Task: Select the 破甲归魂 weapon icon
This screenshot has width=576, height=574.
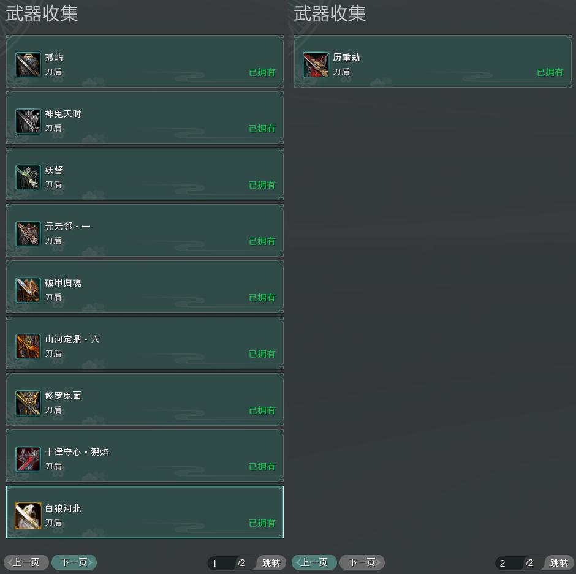Action: pyautogui.click(x=28, y=290)
